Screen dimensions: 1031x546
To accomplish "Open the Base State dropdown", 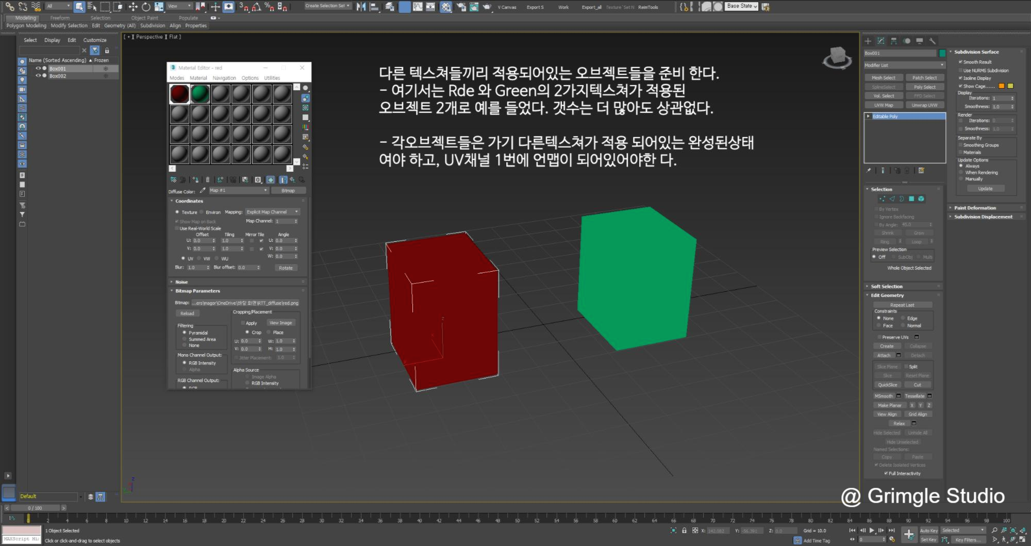I will click(x=742, y=6).
